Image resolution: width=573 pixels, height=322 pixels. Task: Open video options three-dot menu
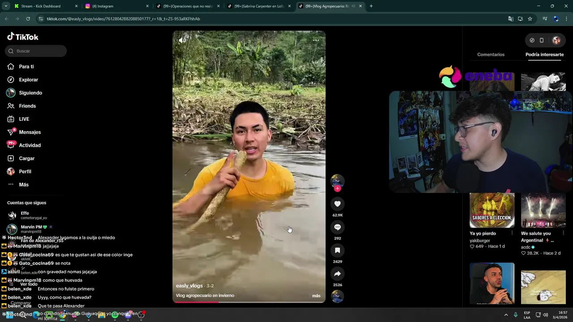[x=316, y=40]
